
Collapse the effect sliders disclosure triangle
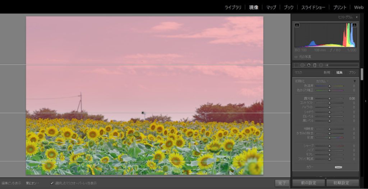355,81
